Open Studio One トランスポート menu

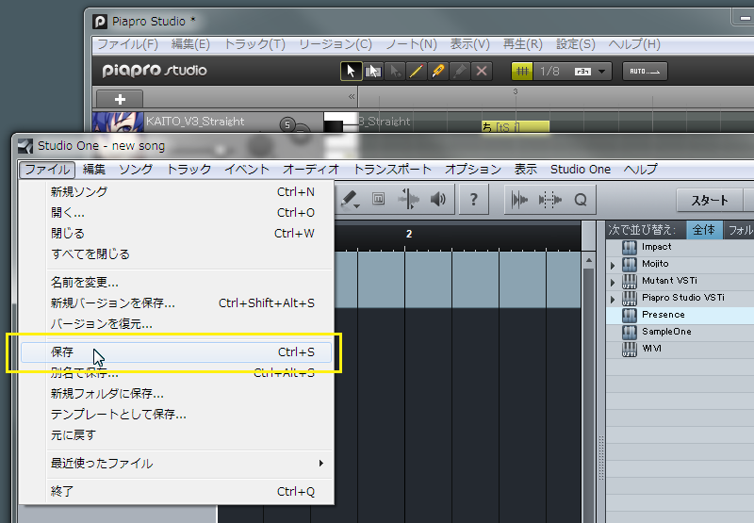392,170
